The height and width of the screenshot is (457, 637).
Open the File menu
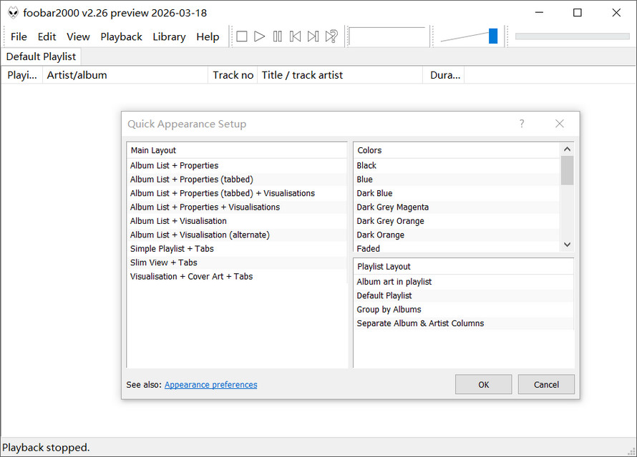[19, 36]
